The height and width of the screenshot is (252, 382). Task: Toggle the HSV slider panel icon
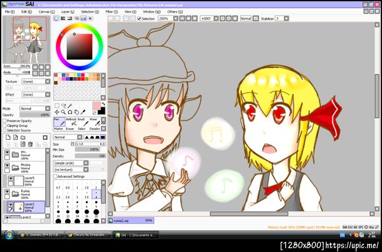click(70, 19)
